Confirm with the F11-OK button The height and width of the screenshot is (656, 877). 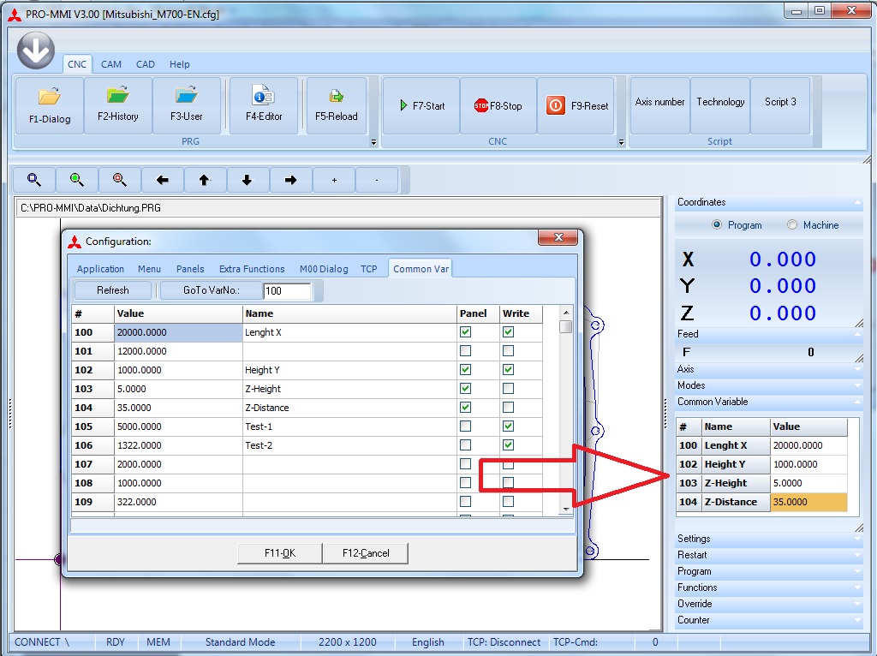(x=279, y=553)
